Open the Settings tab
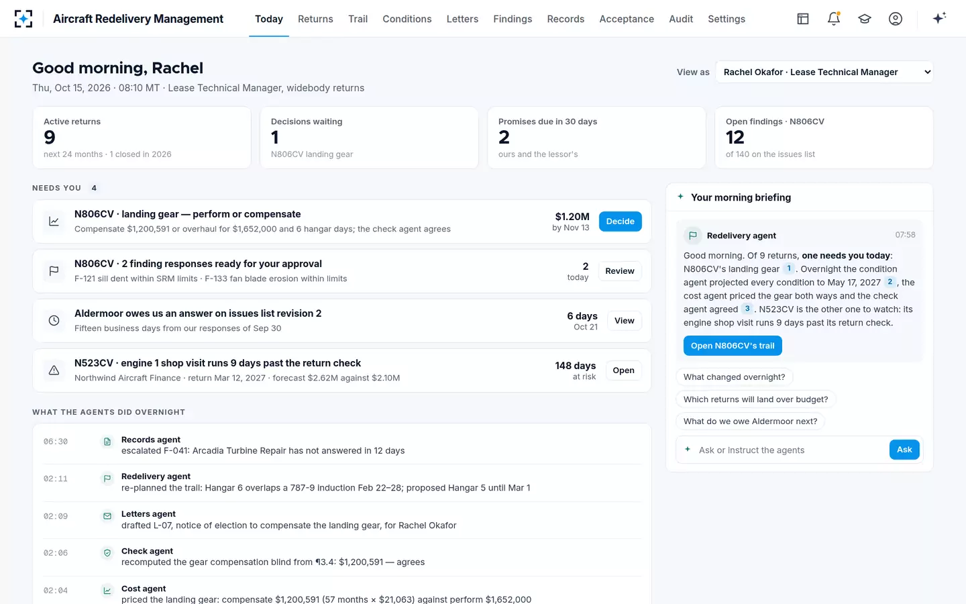Screen dimensions: 966x604 [x=727, y=19]
